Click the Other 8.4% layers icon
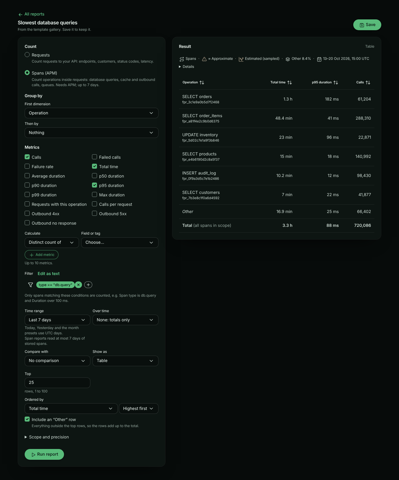 click(x=288, y=59)
